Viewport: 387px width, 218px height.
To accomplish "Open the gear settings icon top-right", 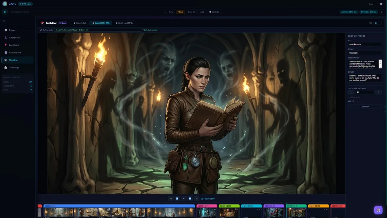I will 381,4.
